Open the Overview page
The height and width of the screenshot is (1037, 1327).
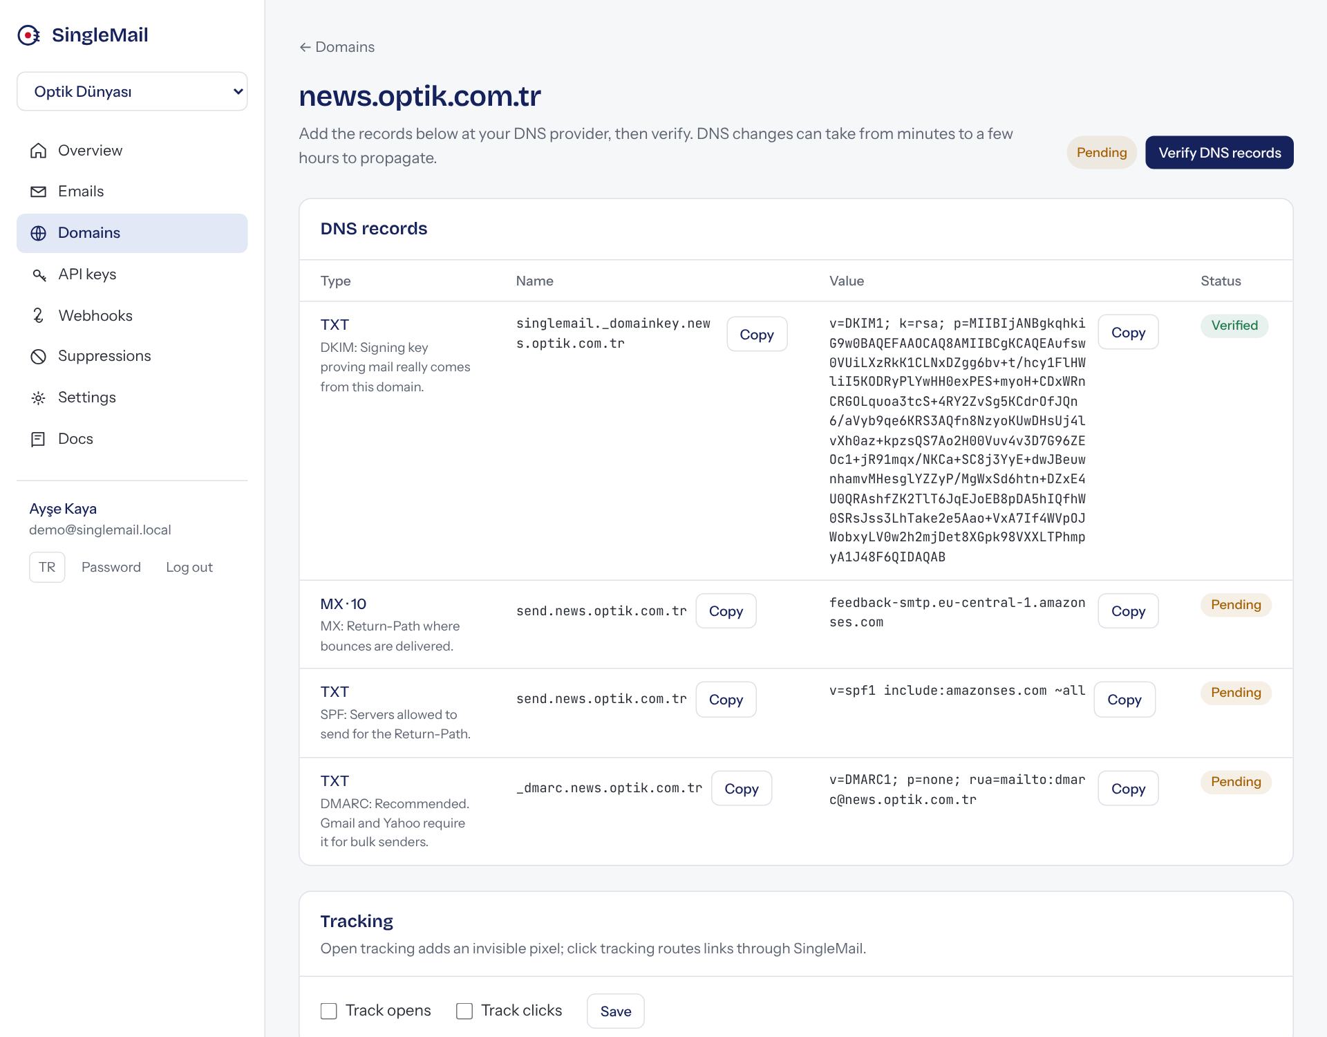pos(132,151)
